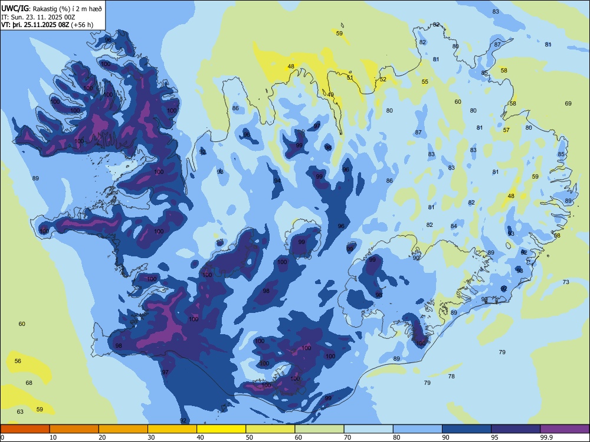Click the dark orange 0–10 legend swatch
590x442 pixels.
(25, 429)
